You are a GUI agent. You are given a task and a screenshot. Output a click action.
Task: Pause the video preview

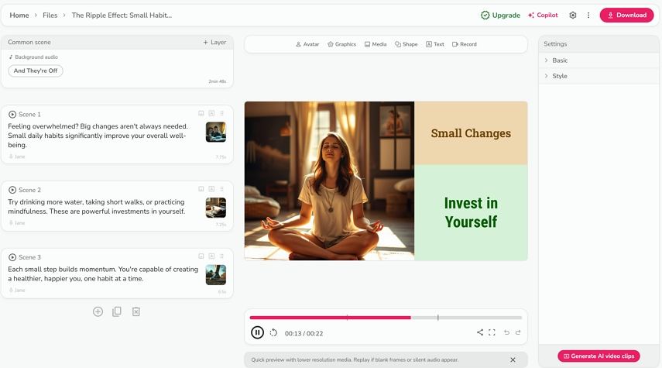click(x=257, y=332)
